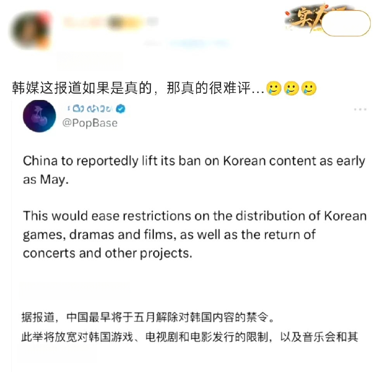The image size is (382, 372).
Task: Click the blurred blue link below the username
Action: (x=199, y=44)
